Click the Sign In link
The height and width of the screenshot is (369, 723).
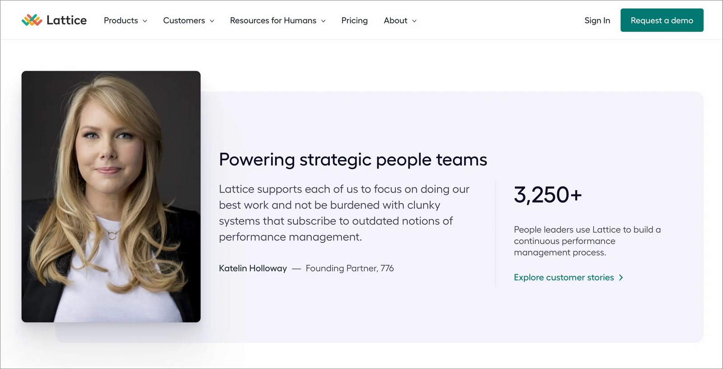click(x=597, y=20)
